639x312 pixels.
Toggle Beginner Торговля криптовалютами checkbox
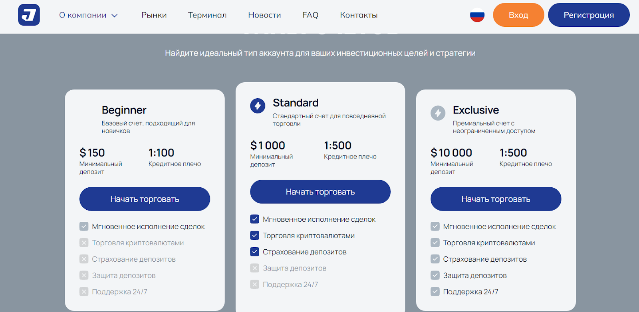coord(84,243)
